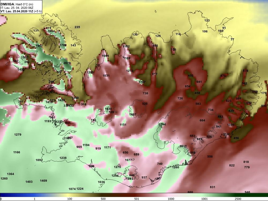Image resolution: width=268 pixels, height=201 pixels.
Task: Click the map value 1407
Action: click(133, 114)
